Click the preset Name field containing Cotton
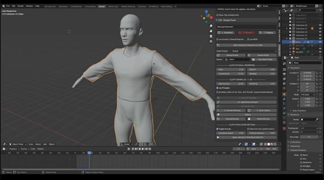Screen dimensions: 324x180 click(x=237, y=59)
